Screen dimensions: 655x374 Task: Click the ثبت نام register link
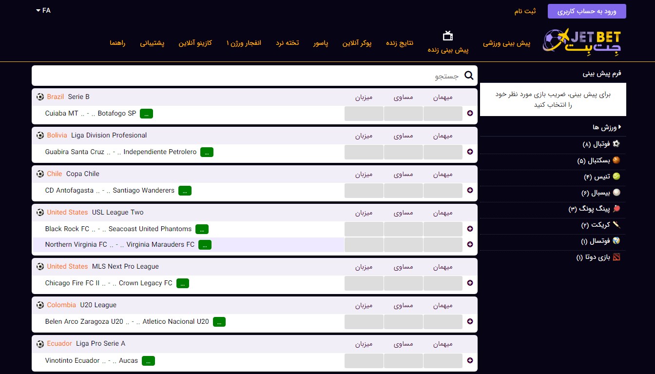click(525, 11)
